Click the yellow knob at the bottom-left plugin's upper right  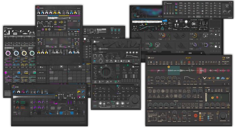(79, 92)
